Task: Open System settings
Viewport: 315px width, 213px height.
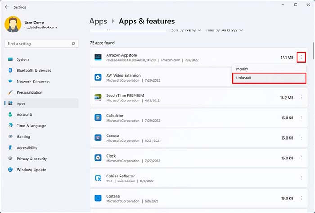Action: [41, 59]
